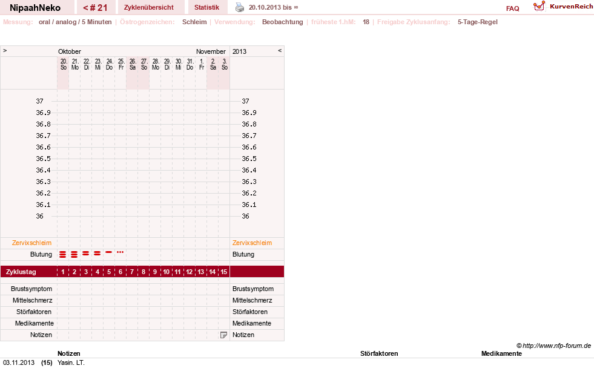Click light bleeding marker on cycle day 5

pos(109,252)
